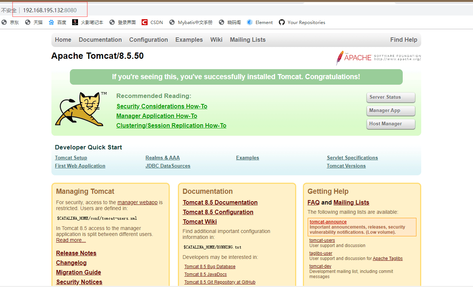Image resolution: width=473 pixels, height=287 pixels.
Task: Open the Changelog link
Action: pyautogui.click(x=71, y=263)
